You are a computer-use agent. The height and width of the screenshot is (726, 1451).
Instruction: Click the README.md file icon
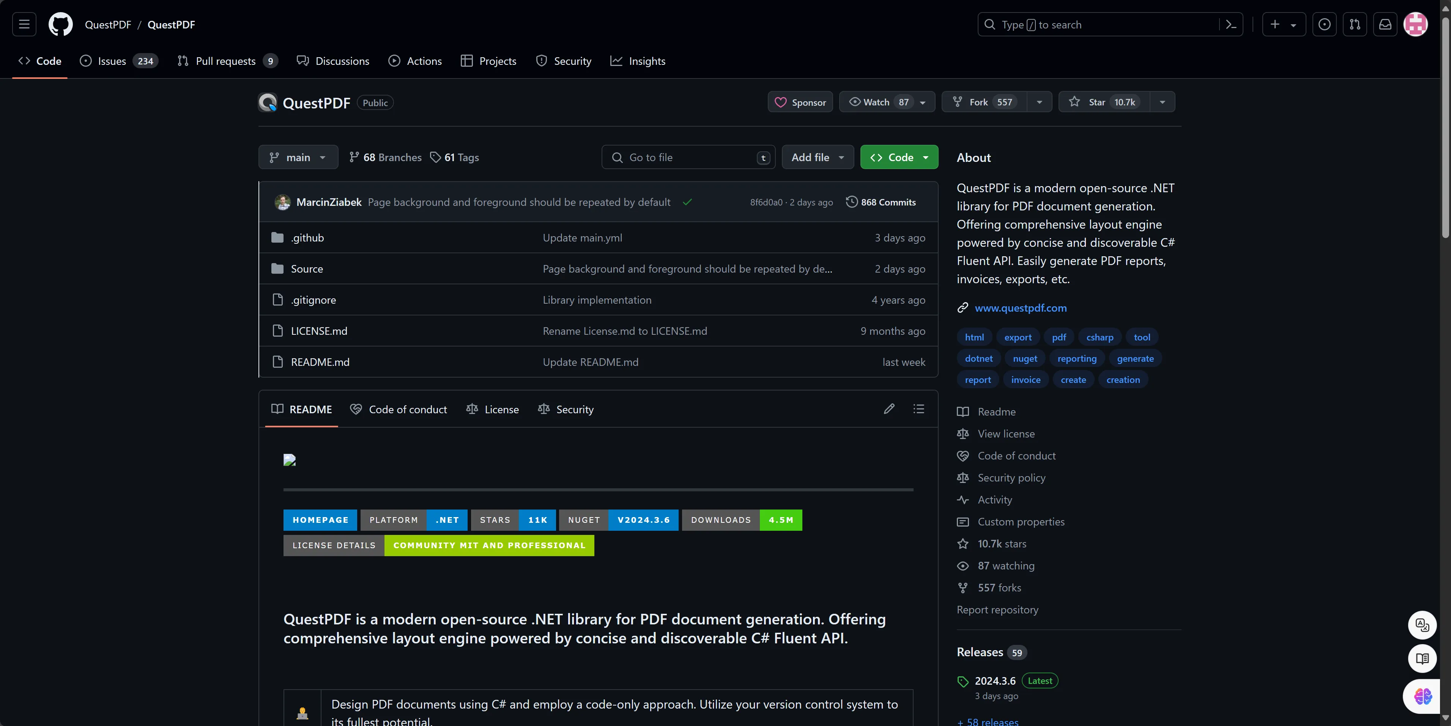click(277, 361)
